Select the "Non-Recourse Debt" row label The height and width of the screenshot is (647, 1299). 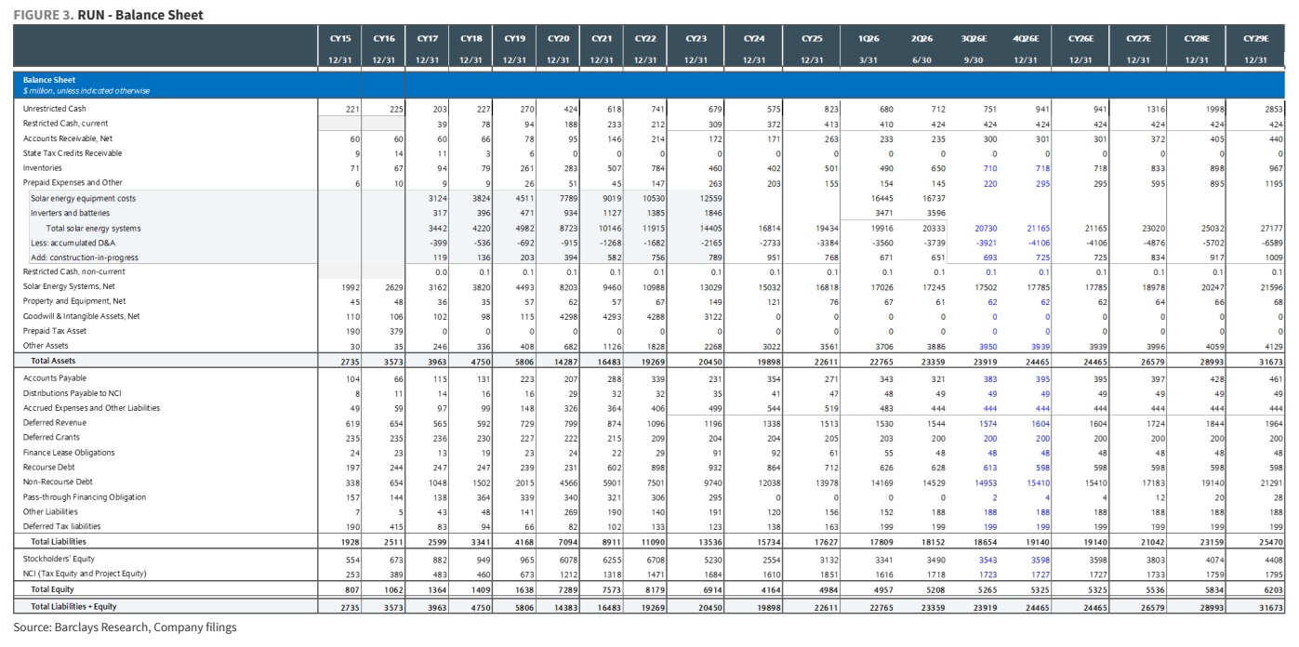pyautogui.click(x=59, y=482)
